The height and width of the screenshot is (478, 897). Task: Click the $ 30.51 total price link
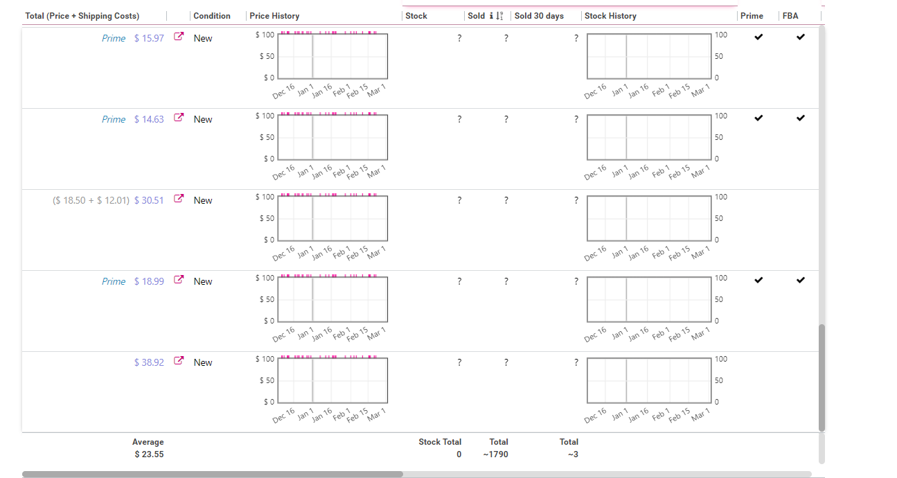click(149, 200)
